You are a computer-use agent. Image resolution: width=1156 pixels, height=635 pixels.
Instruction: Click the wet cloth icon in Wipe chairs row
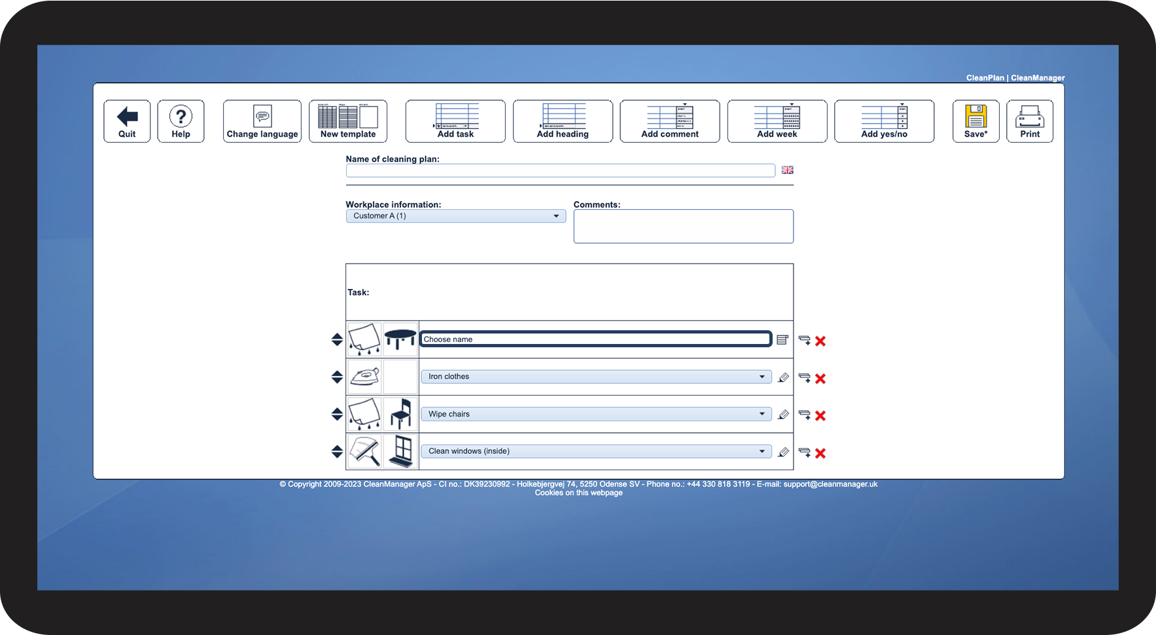coord(364,414)
